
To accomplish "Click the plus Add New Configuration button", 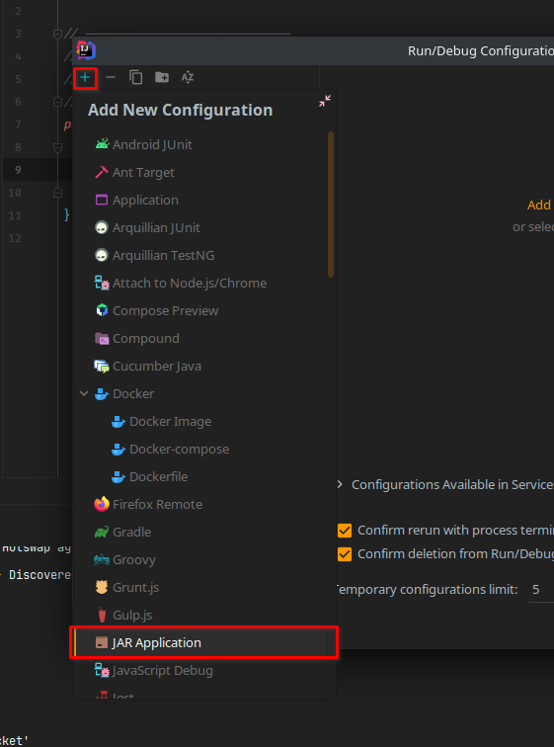I will (x=85, y=78).
